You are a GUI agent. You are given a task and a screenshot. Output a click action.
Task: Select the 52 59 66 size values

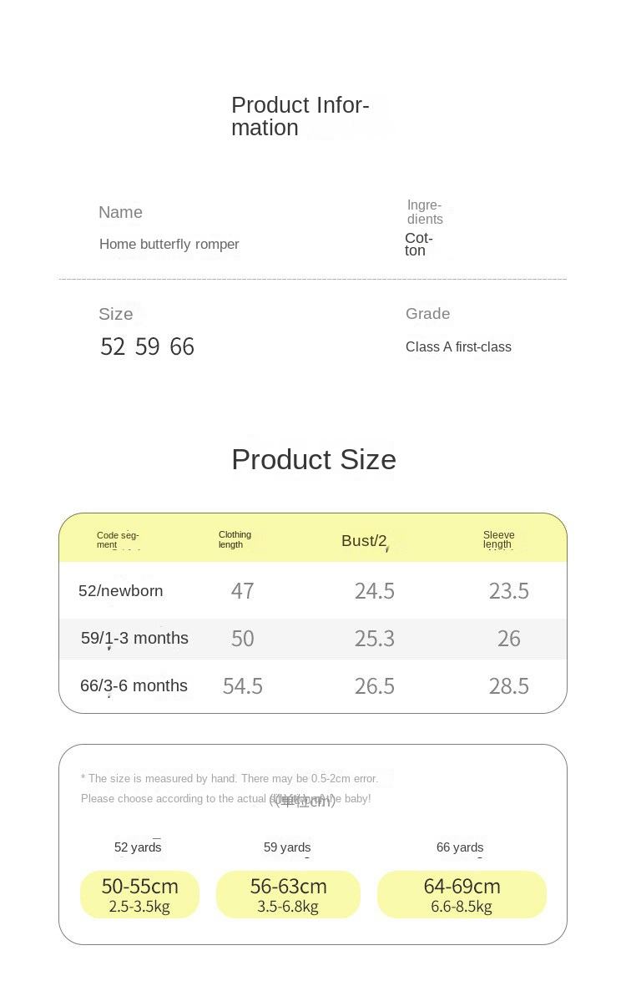coord(147,346)
